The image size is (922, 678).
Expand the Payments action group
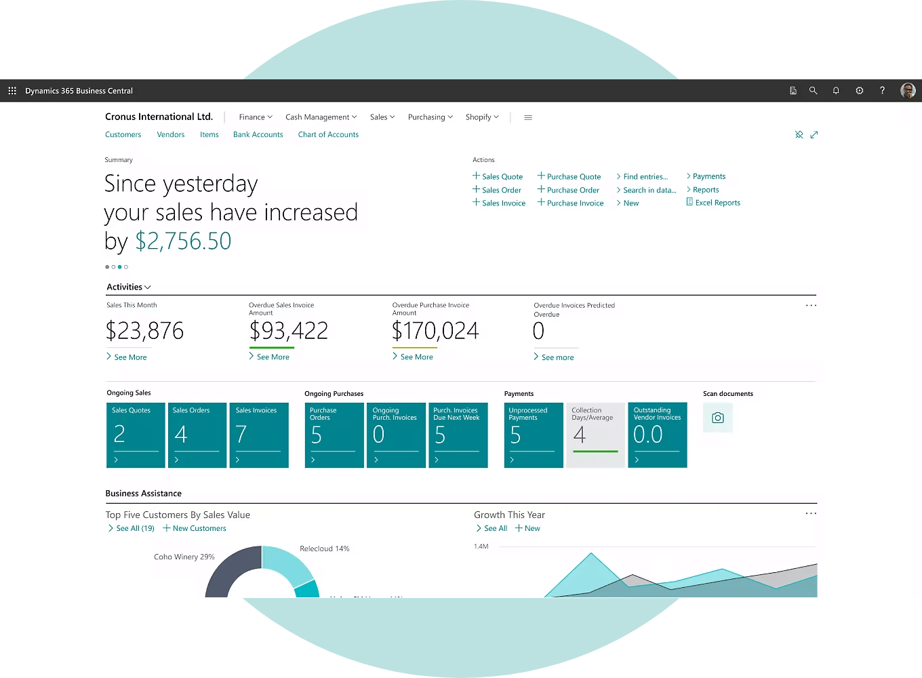pyautogui.click(x=706, y=176)
